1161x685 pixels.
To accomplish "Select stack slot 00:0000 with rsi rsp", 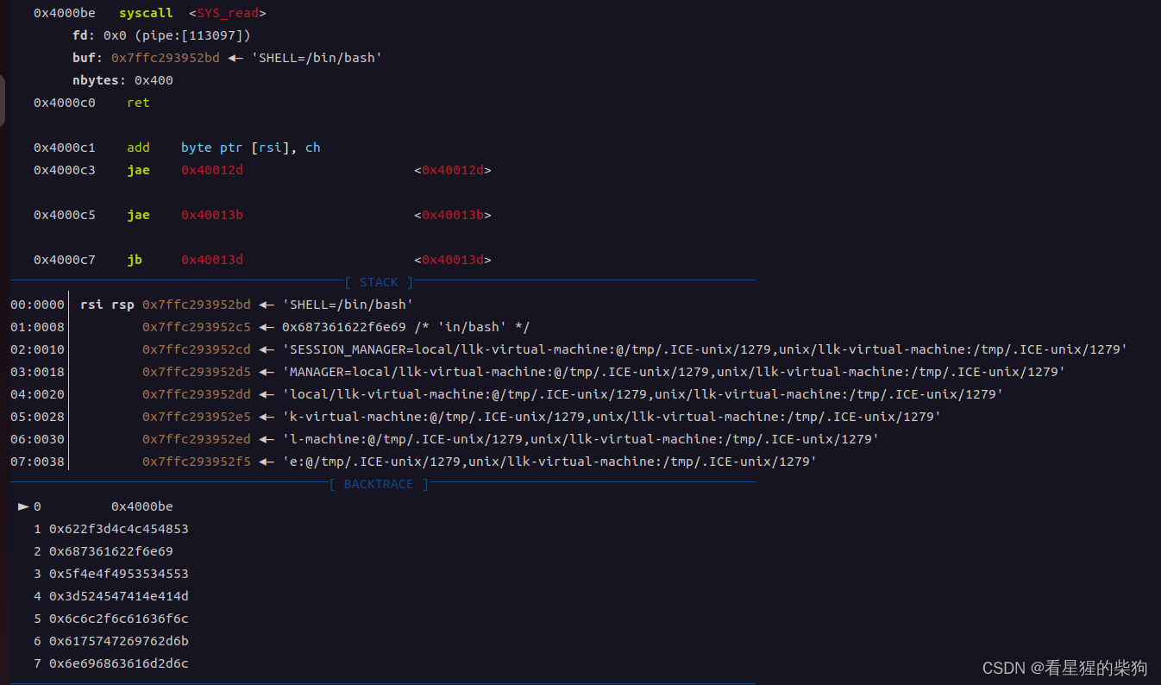I will click(x=37, y=304).
